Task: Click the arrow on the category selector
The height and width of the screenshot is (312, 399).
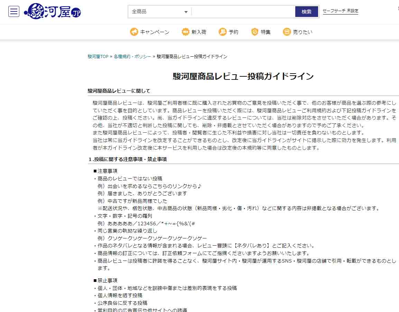Action: [186, 12]
